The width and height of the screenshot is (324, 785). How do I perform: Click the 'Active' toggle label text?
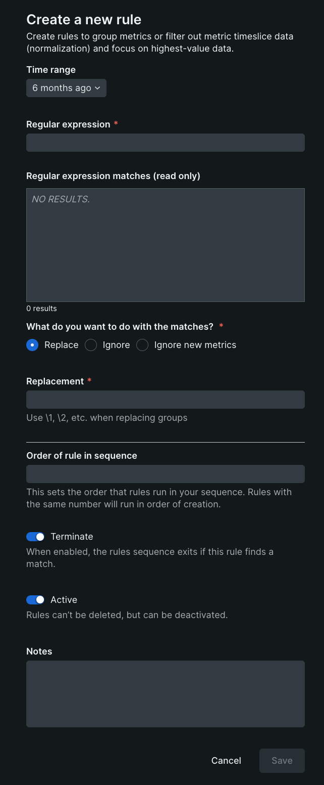tap(64, 600)
